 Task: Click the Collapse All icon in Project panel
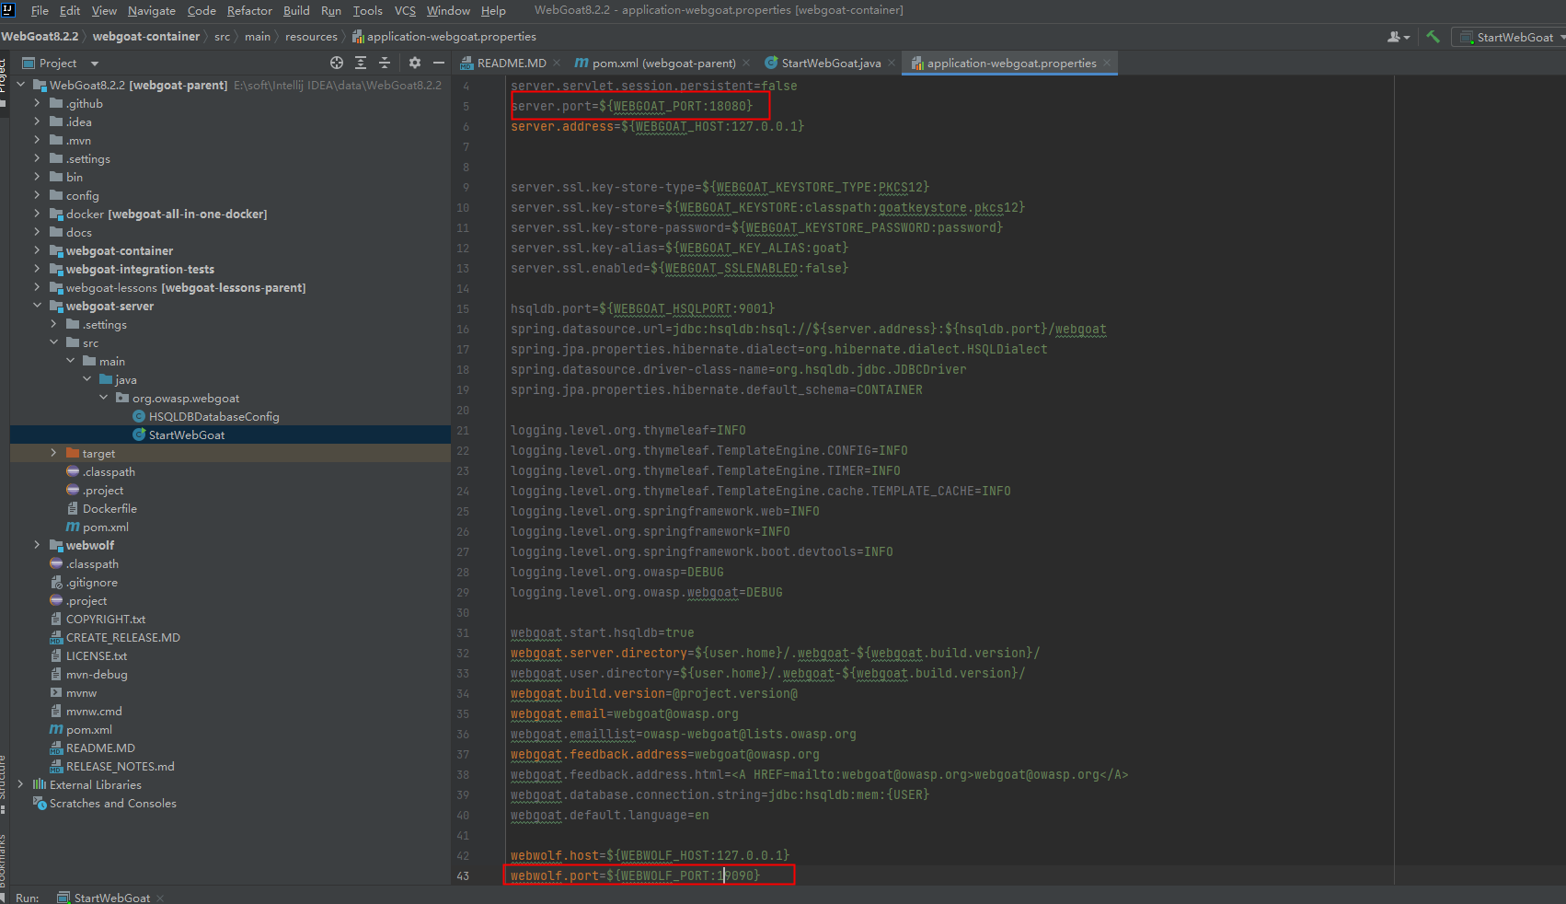[385, 63]
